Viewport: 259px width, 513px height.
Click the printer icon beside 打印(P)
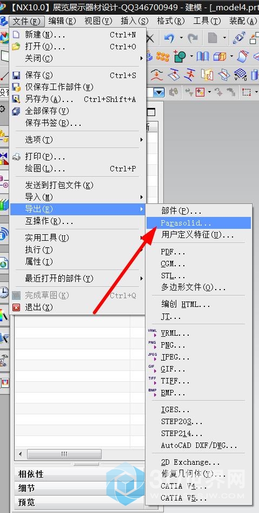coord(16,157)
